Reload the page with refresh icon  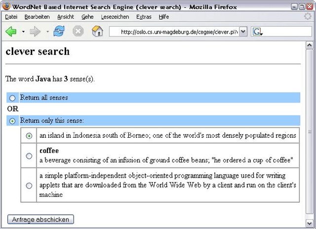coord(59,32)
